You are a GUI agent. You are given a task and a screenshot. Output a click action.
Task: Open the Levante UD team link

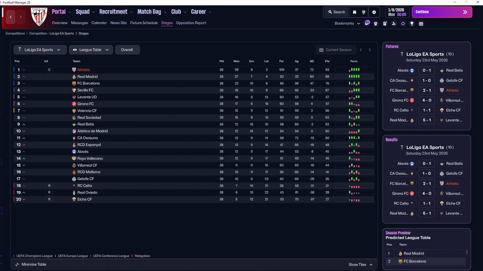[87, 97]
